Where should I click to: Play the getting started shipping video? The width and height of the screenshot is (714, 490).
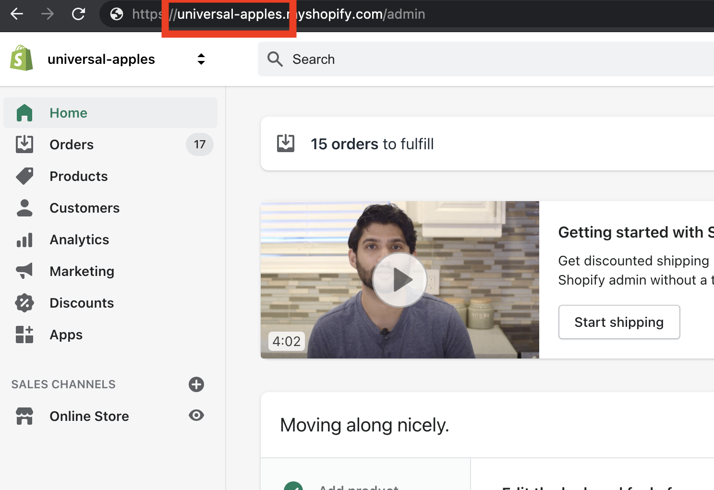tap(399, 280)
